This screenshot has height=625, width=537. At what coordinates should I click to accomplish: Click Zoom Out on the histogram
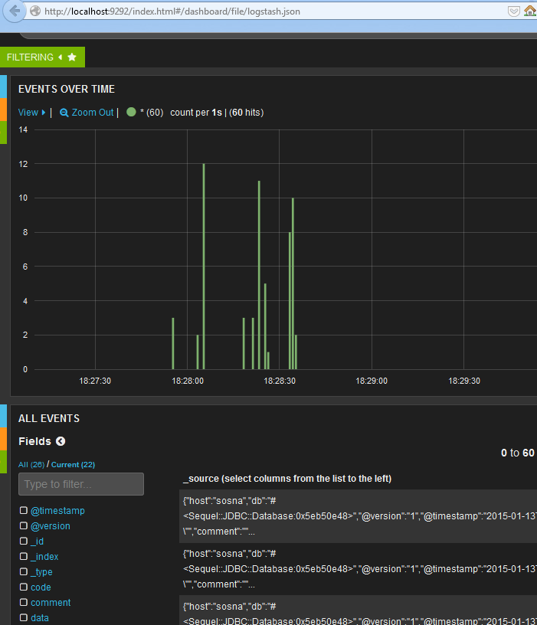(93, 113)
